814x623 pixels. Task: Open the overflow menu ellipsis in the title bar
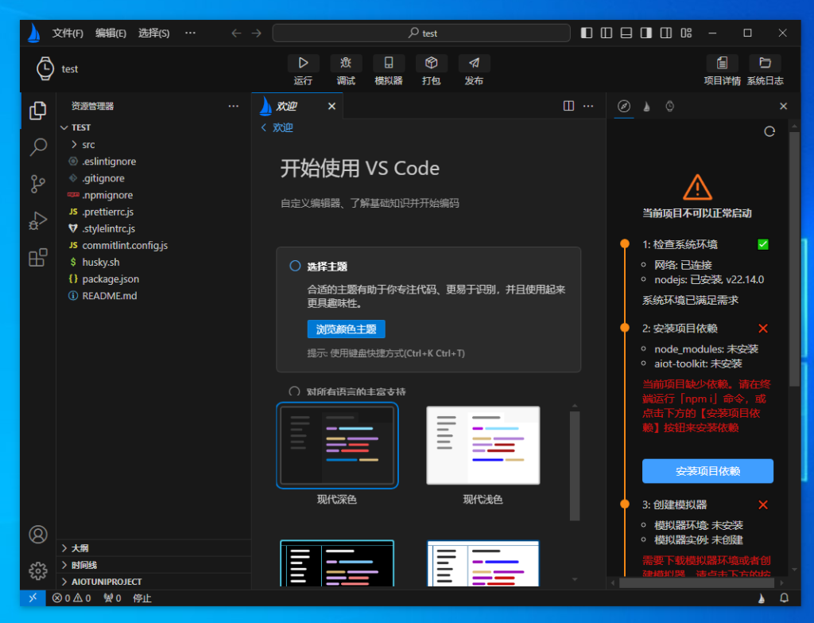click(x=191, y=33)
